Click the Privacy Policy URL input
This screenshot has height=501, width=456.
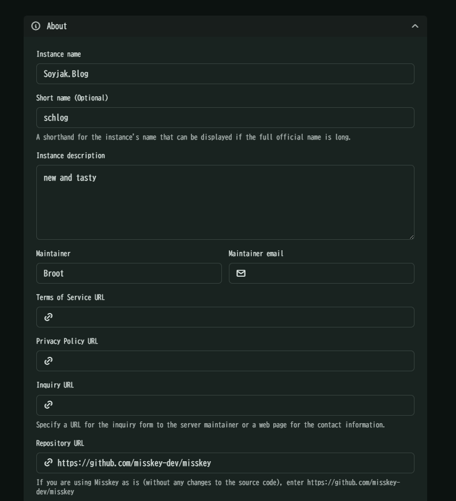[225, 361]
